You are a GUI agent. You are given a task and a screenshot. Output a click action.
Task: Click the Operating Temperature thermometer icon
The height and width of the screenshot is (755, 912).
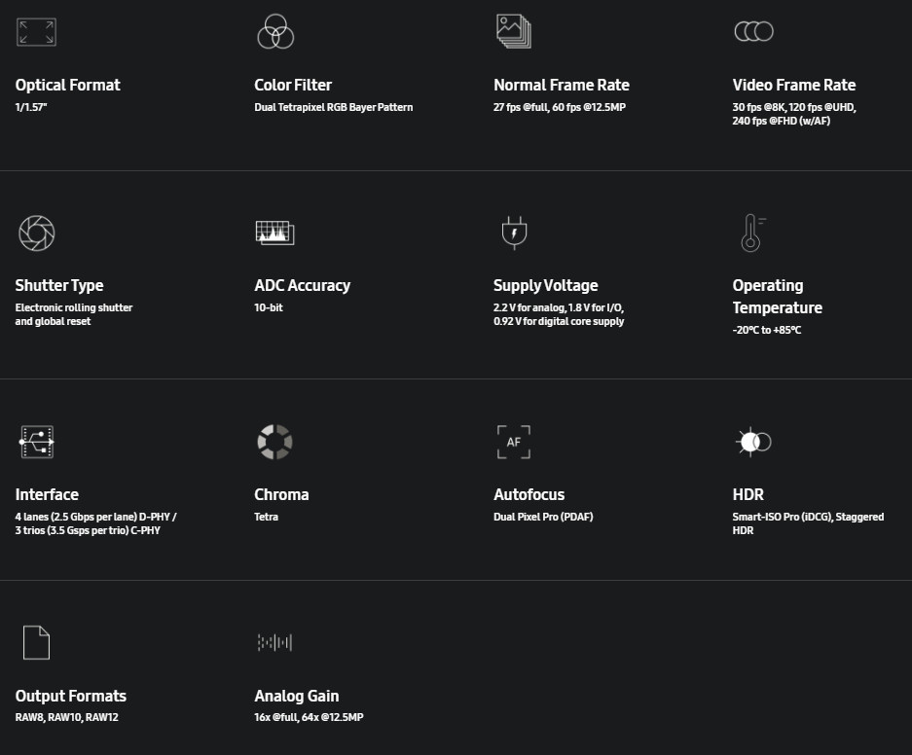click(x=751, y=234)
